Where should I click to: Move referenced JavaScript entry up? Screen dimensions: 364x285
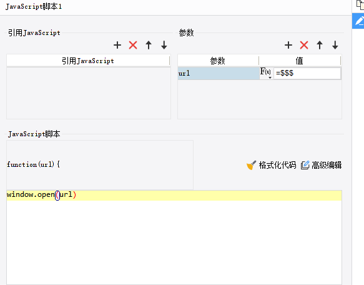click(x=149, y=45)
